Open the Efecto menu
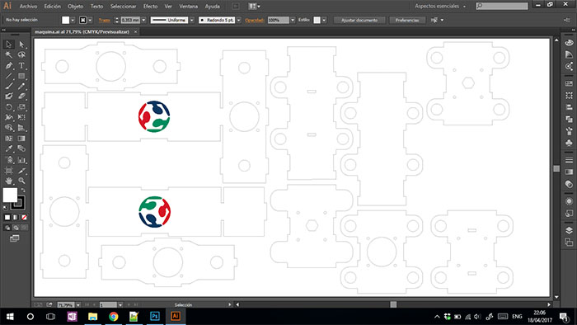 click(150, 7)
